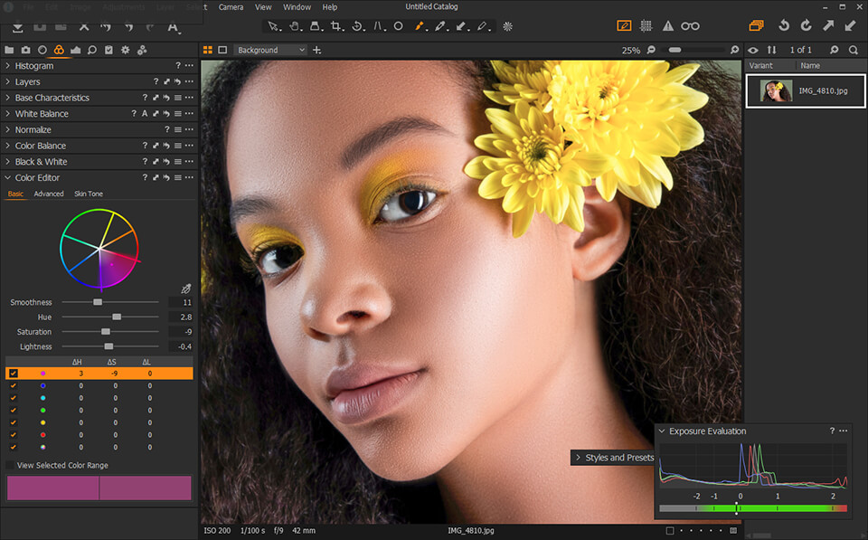Select the Crop tool in the cursor toolbar
The width and height of the screenshot is (868, 540).
click(335, 26)
